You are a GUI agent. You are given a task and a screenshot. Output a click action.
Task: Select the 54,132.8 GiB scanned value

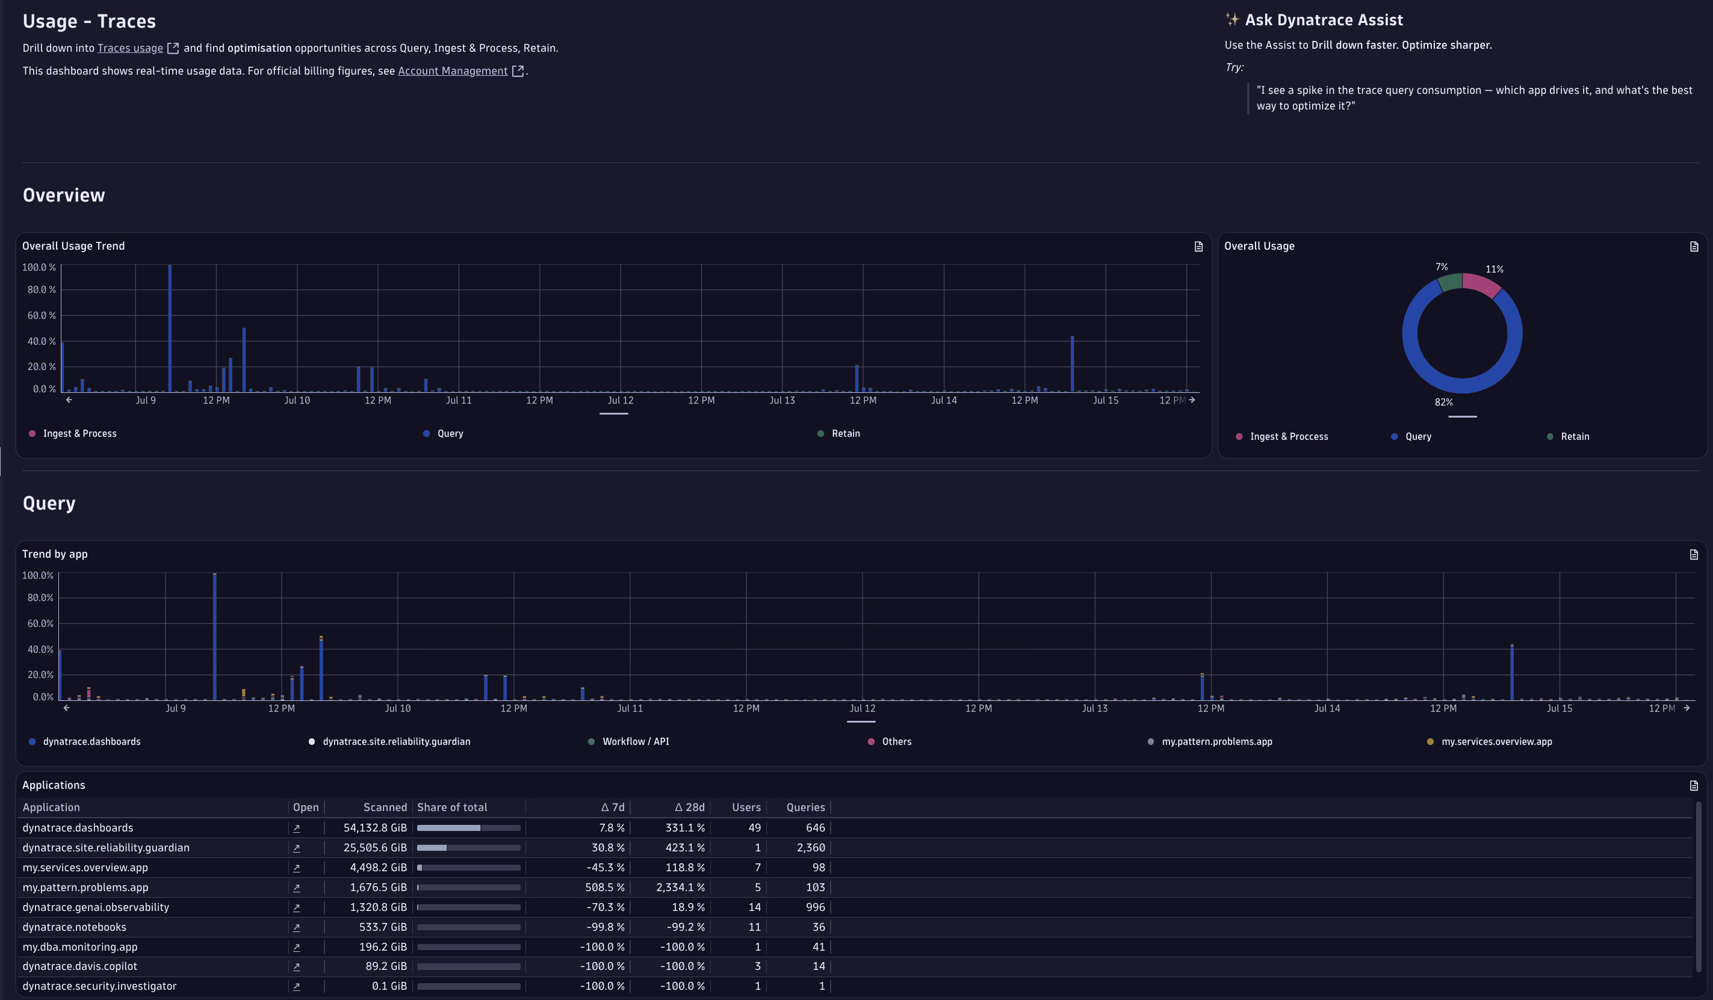375,828
